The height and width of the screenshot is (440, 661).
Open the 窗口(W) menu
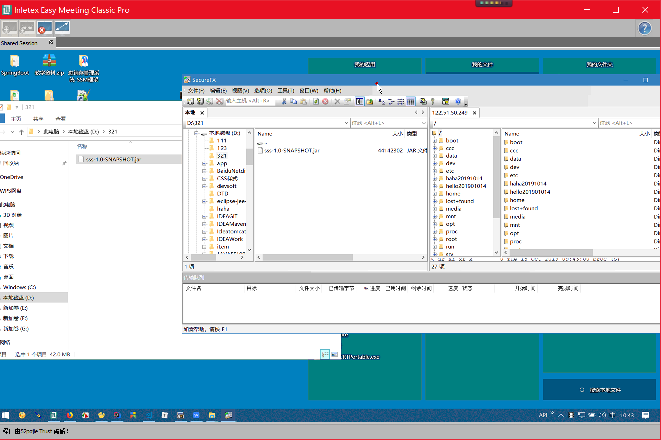pyautogui.click(x=309, y=91)
